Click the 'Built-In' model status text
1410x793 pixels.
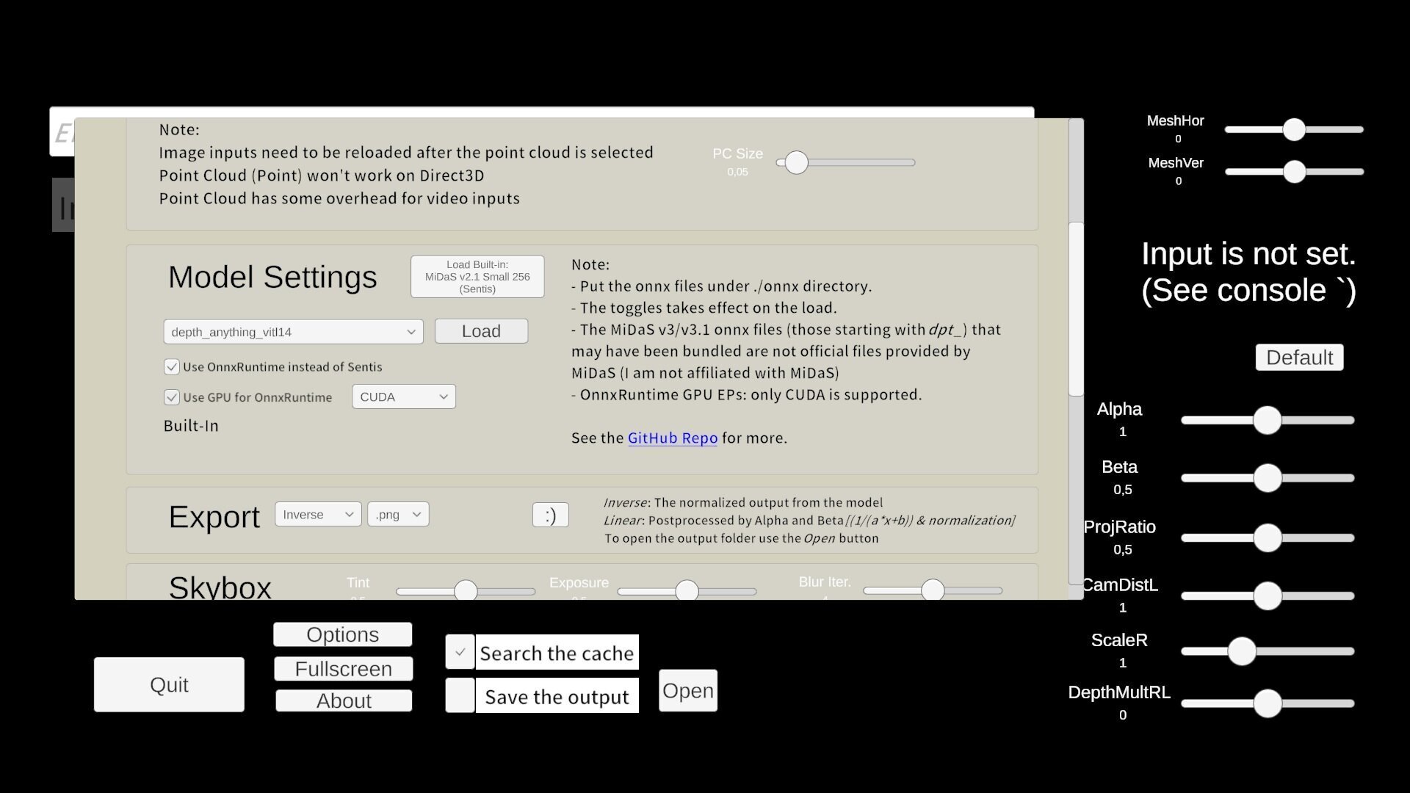pos(191,426)
